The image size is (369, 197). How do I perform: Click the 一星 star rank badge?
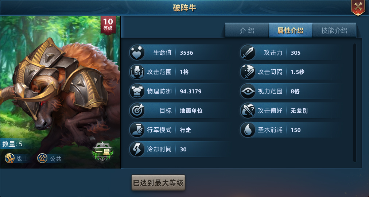[x=102, y=152]
